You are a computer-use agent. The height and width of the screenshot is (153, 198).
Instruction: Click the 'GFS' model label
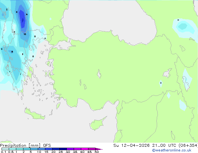pos(47,146)
